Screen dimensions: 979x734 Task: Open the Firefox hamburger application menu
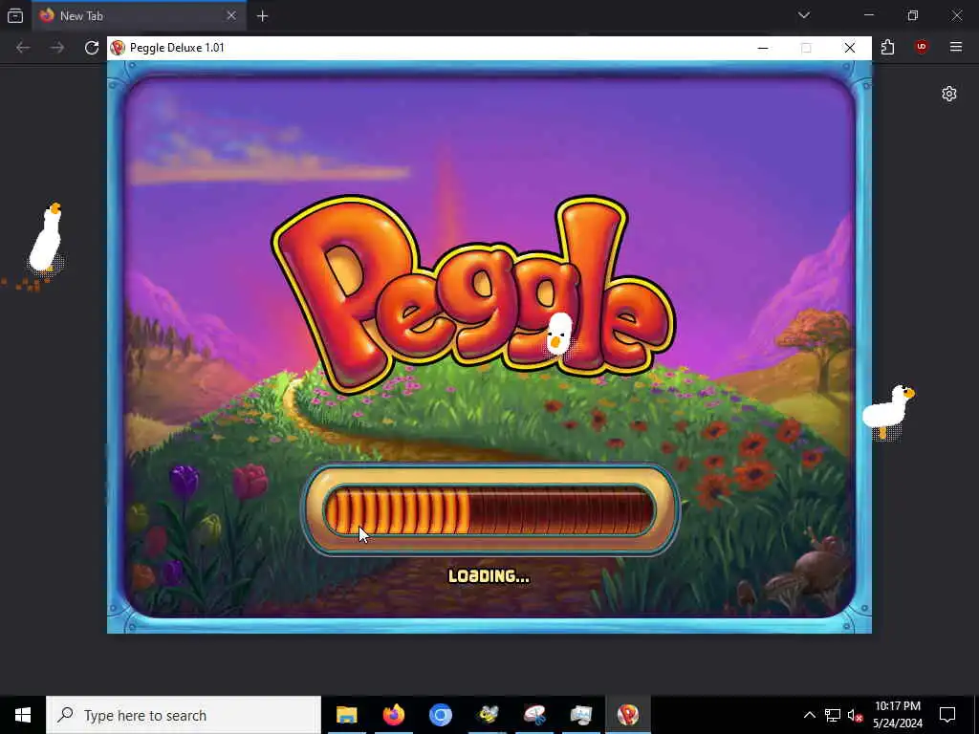pos(955,47)
